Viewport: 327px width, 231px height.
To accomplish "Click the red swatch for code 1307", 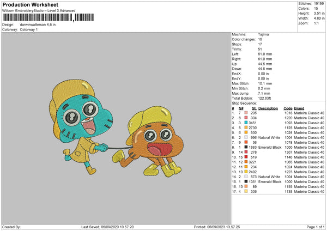I will point(246,152).
